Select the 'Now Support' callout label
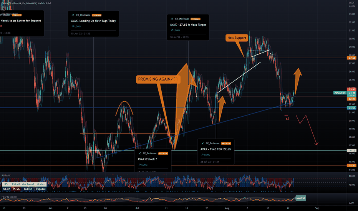358x211 pixels. point(237,38)
